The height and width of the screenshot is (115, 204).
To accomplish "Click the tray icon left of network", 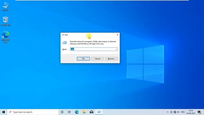I will tap(171, 112).
